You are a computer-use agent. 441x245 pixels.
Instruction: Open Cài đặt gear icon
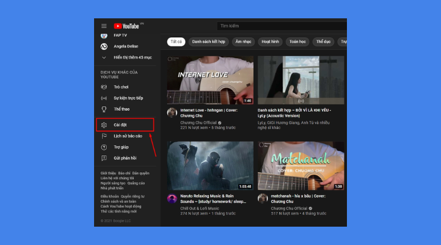[104, 125]
